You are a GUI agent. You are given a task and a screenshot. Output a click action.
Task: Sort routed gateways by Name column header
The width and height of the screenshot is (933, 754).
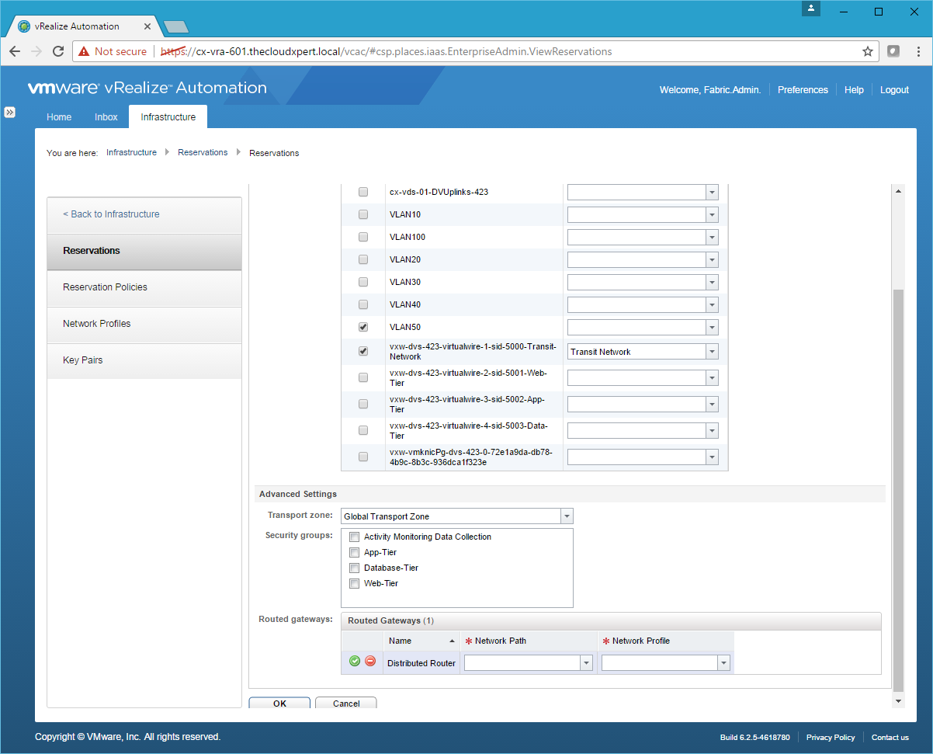pos(400,641)
